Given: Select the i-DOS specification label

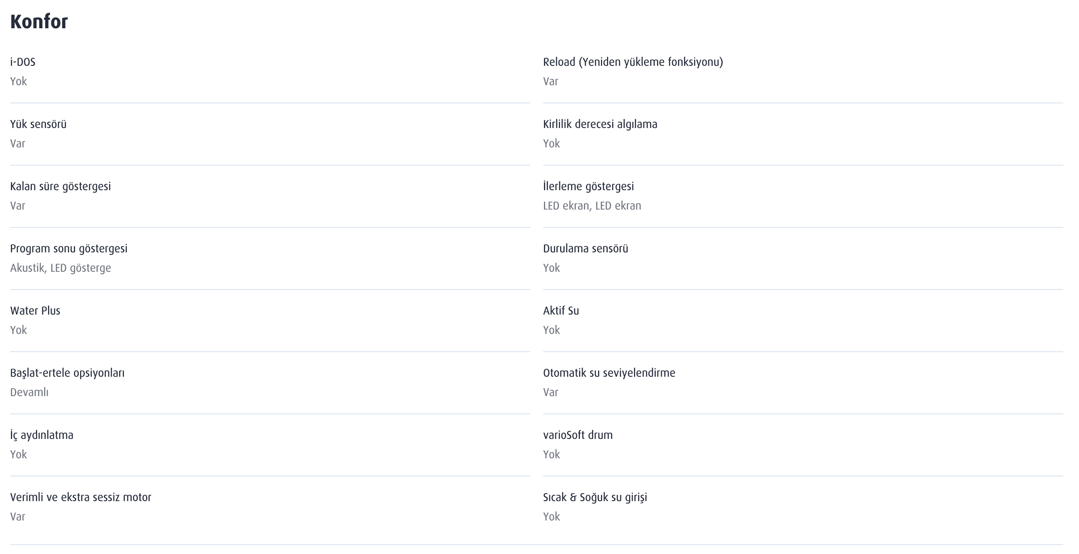Looking at the screenshot, I should [23, 62].
